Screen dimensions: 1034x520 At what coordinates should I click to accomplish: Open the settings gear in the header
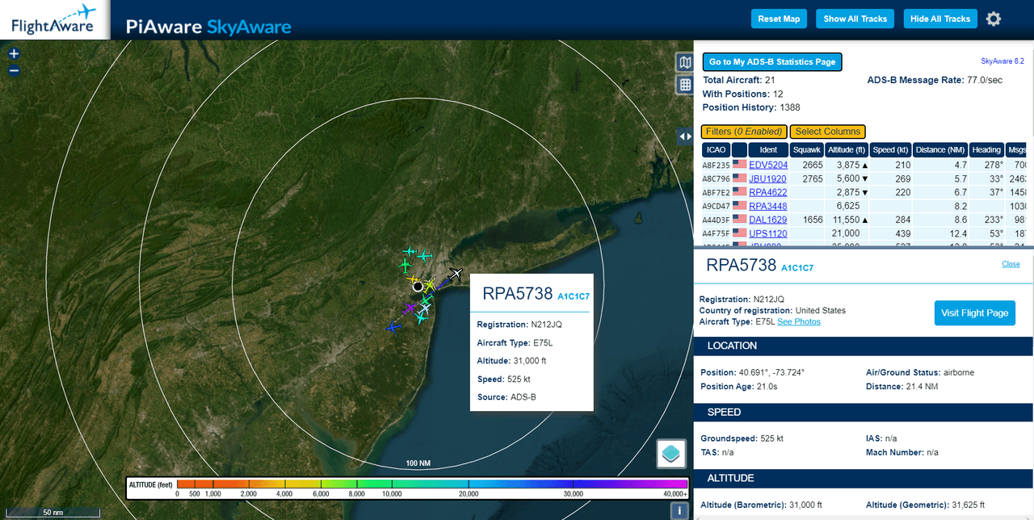tap(994, 19)
